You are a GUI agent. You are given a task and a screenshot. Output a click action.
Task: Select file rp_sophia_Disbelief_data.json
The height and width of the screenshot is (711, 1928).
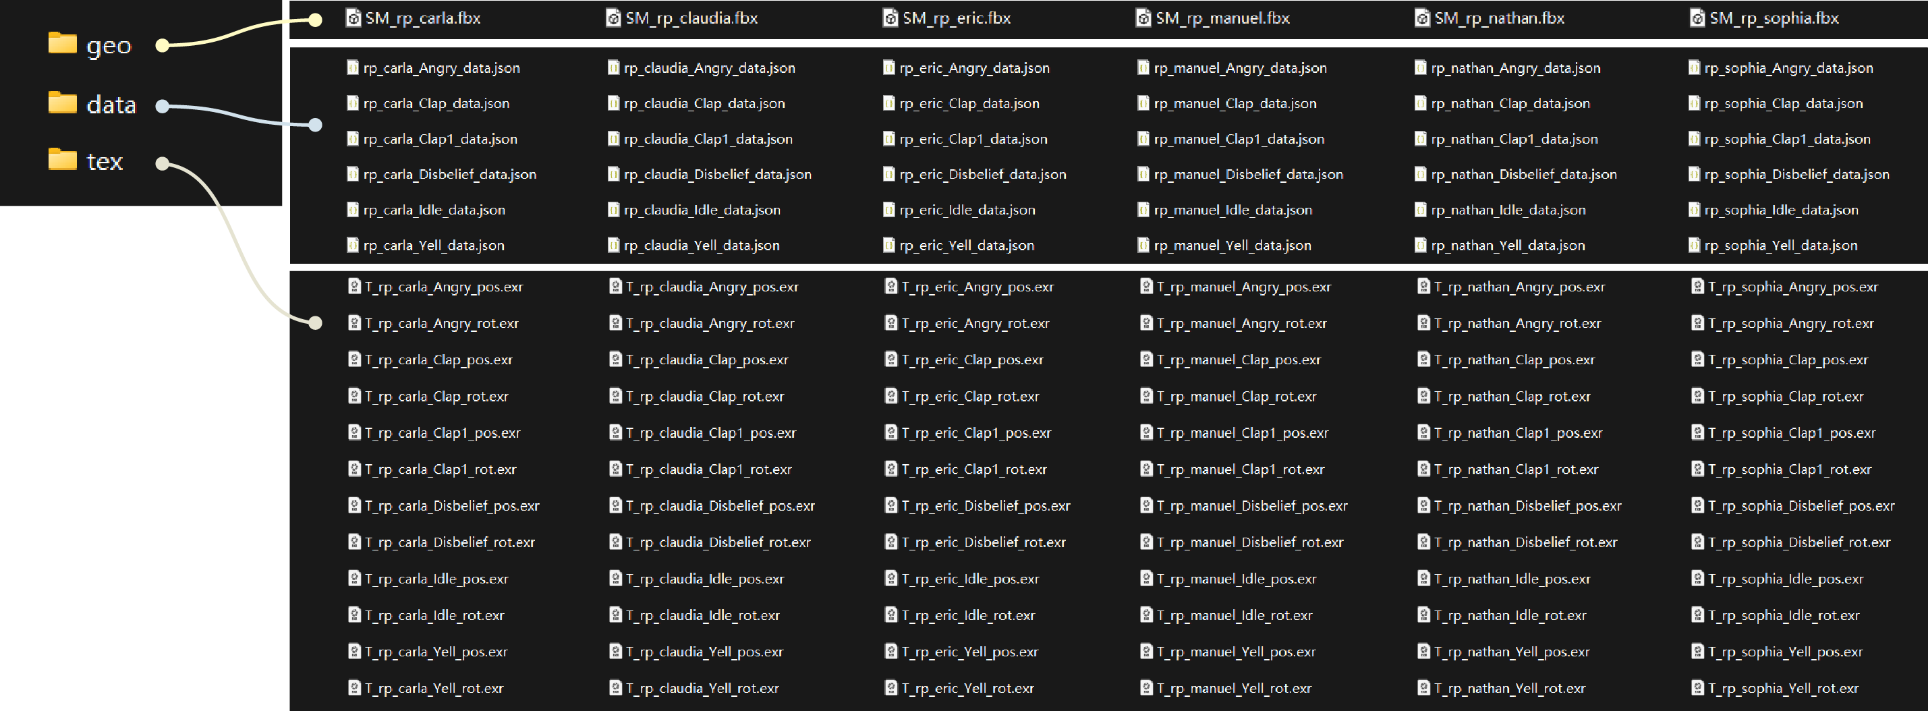[x=1797, y=175]
